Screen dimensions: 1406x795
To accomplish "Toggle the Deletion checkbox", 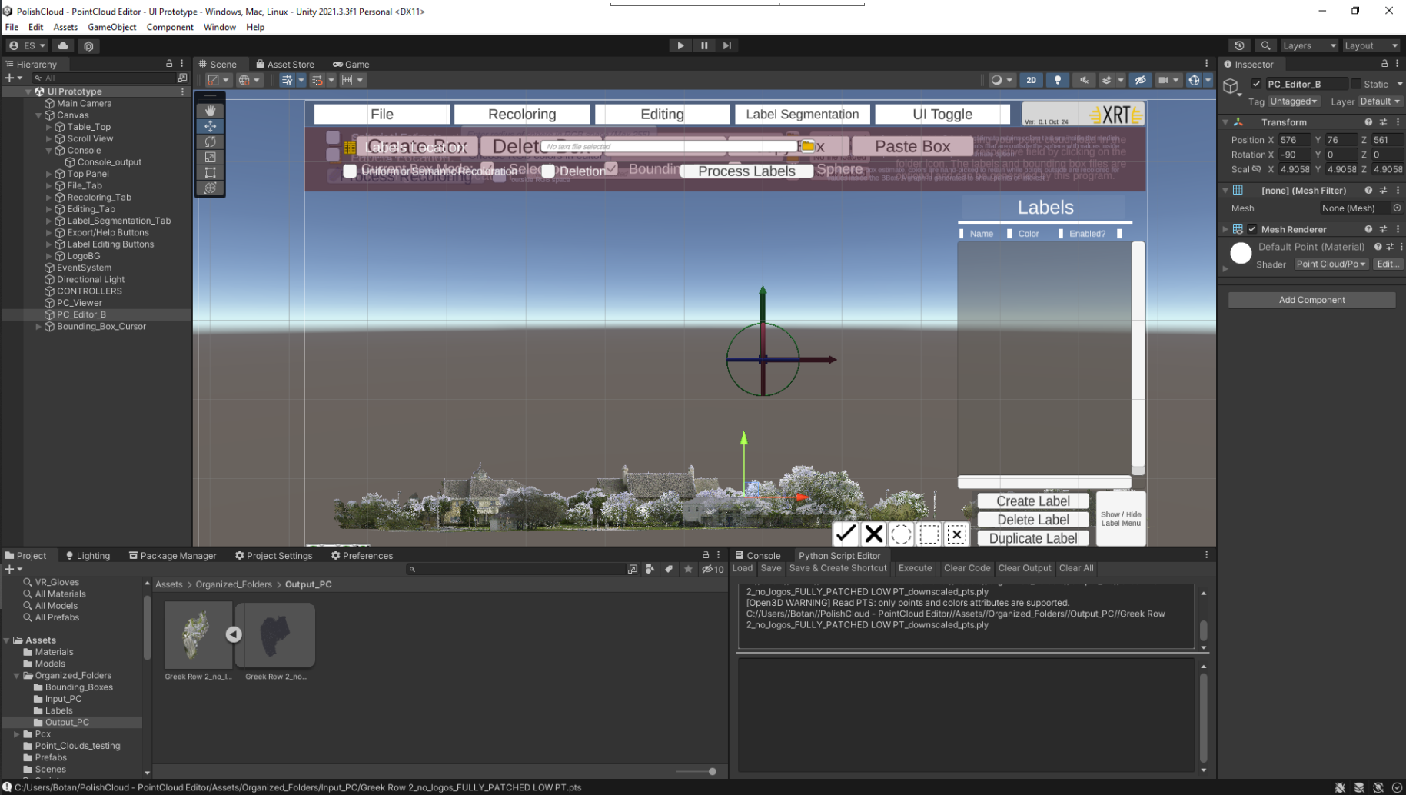I will click(548, 171).
